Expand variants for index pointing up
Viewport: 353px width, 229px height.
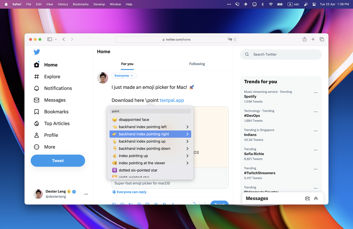click(x=187, y=156)
